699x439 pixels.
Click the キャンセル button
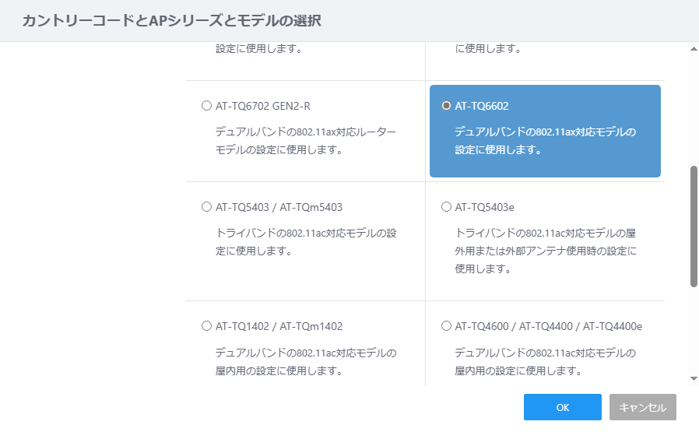[643, 407]
